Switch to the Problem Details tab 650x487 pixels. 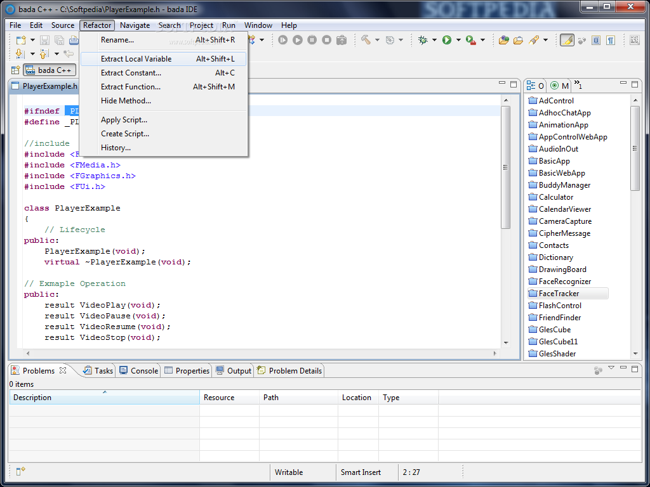pos(289,370)
